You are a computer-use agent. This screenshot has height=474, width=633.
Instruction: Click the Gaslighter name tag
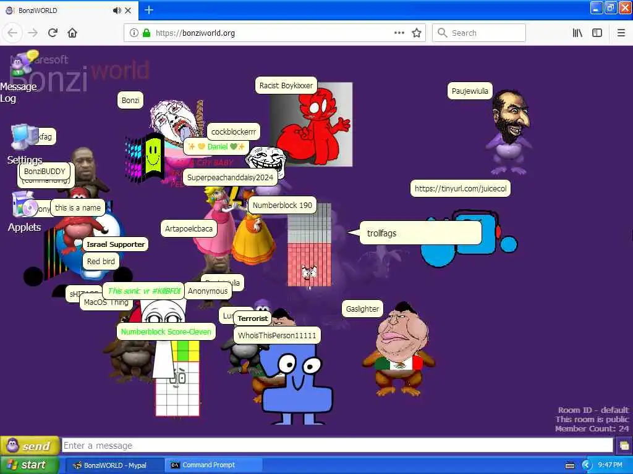pos(362,309)
